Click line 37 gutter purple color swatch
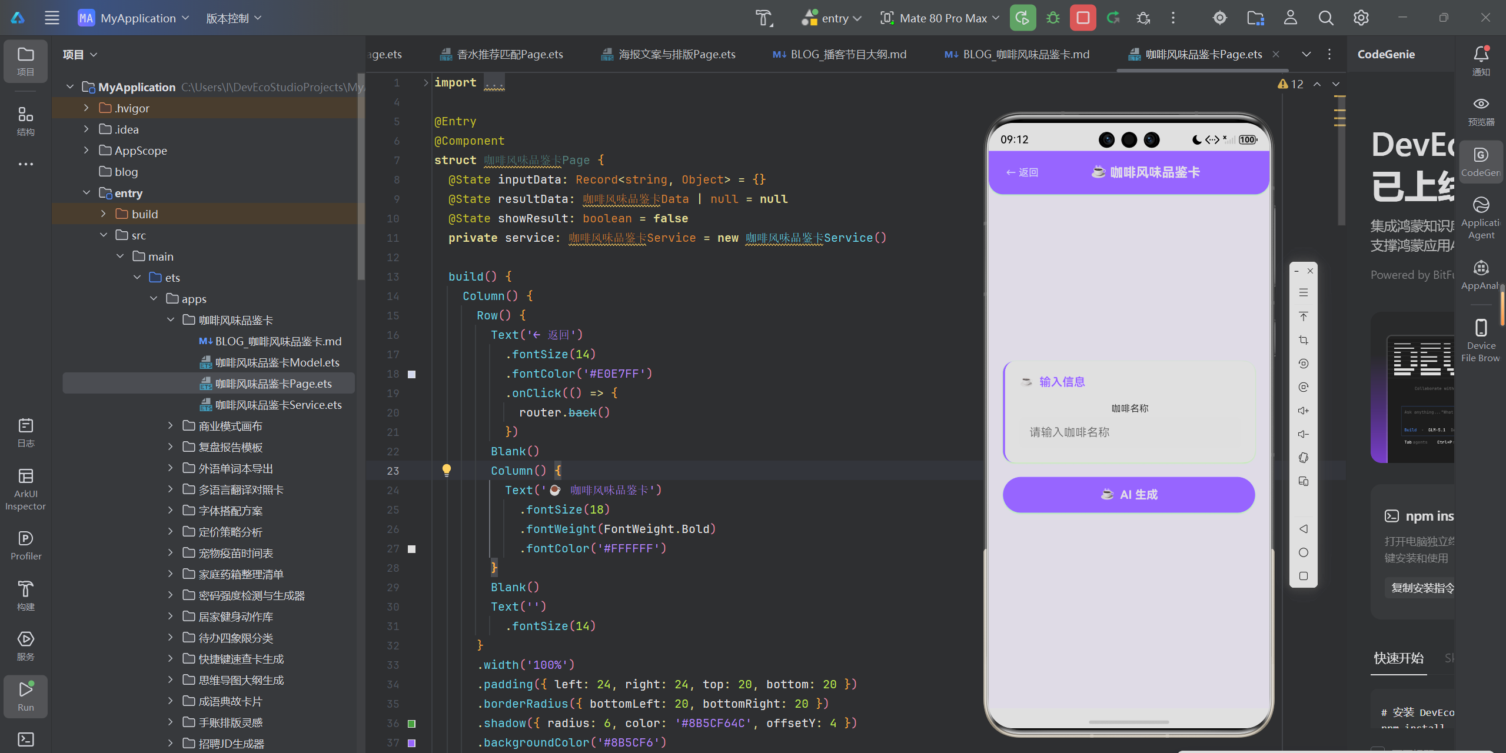The height and width of the screenshot is (753, 1506). (411, 742)
